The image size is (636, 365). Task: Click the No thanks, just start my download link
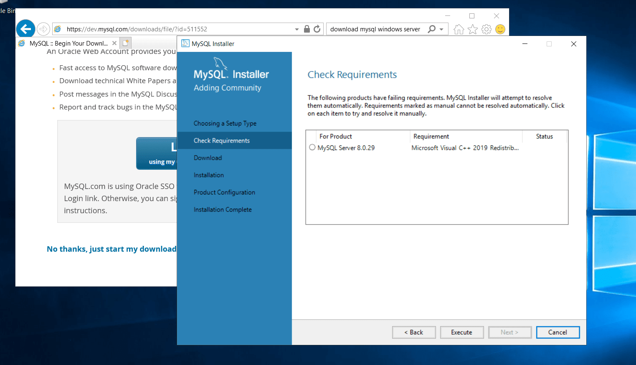pos(111,249)
